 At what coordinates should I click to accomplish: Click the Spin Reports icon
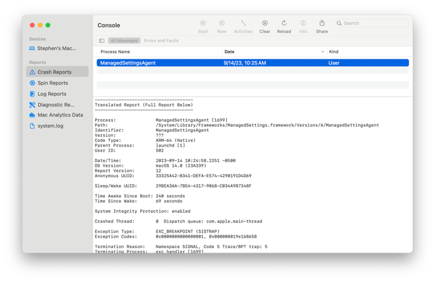(32, 83)
